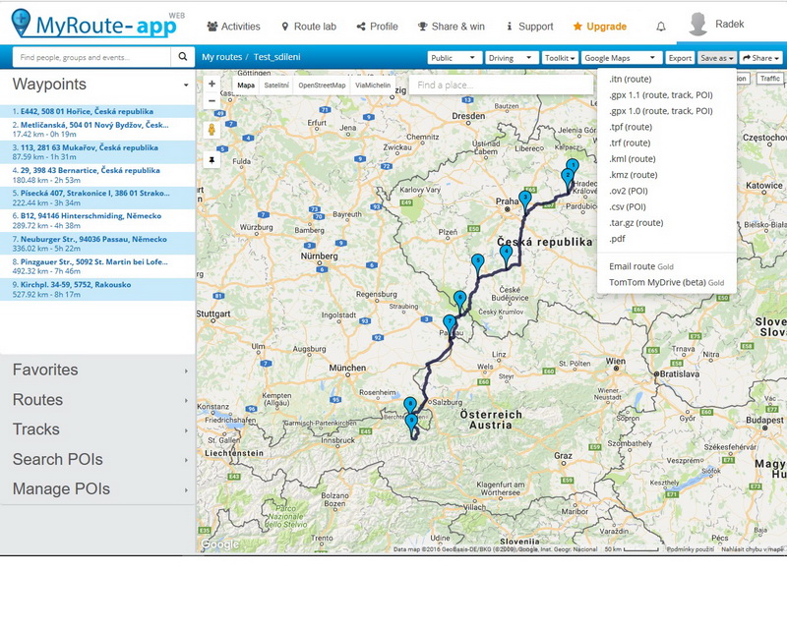The height and width of the screenshot is (629, 787).
Task: Click the pushpin icon on the map
Action: tap(212, 158)
